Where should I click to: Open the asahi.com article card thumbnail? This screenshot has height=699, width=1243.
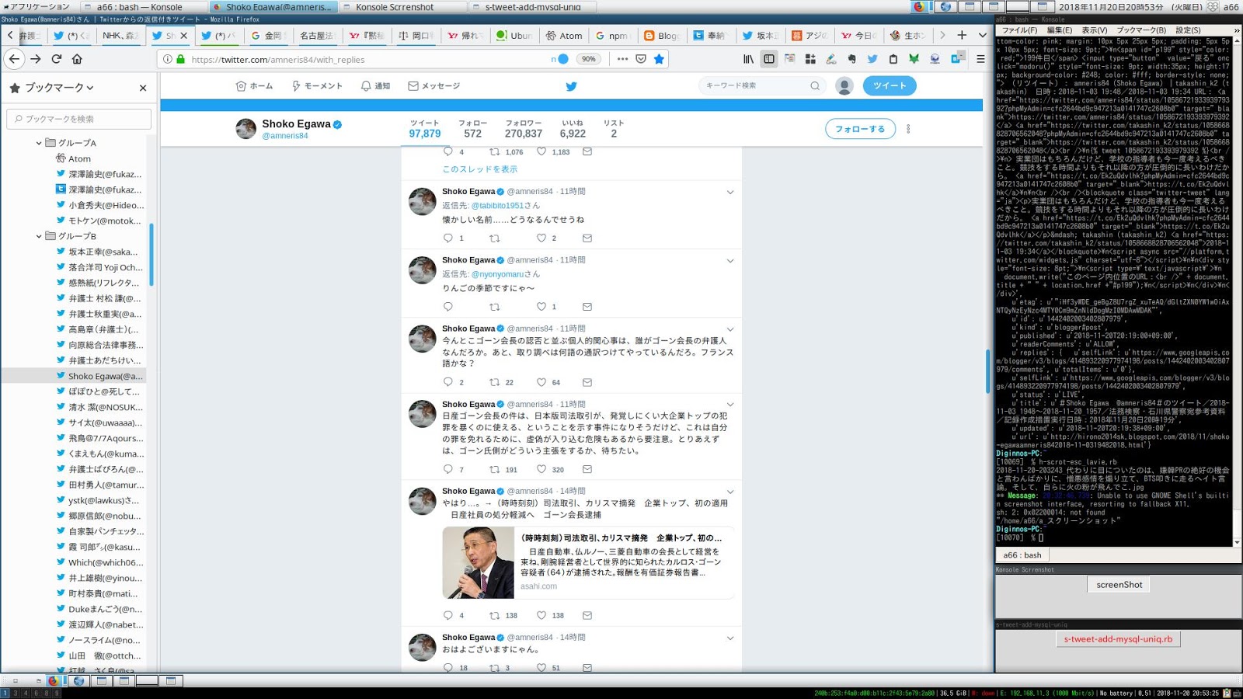click(x=479, y=563)
